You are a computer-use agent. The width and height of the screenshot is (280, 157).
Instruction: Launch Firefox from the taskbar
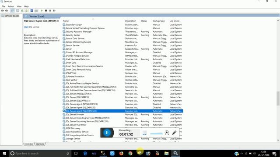pyautogui.click(x=121, y=153)
